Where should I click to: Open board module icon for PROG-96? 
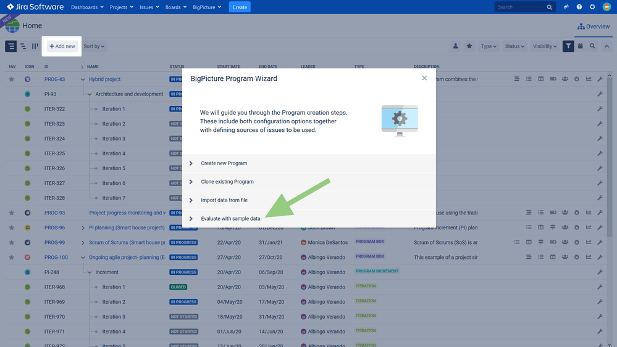click(540, 227)
